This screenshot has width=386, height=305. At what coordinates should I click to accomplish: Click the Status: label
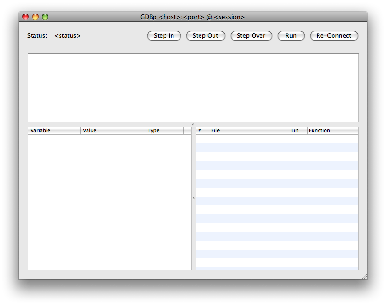click(x=37, y=36)
